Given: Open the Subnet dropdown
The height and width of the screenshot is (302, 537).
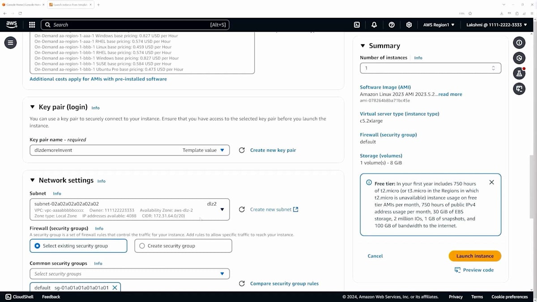Looking at the screenshot, I should pyautogui.click(x=130, y=209).
